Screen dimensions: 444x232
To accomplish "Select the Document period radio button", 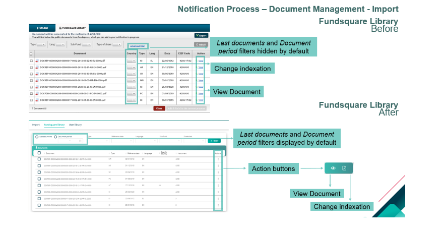I will (x=55, y=137).
